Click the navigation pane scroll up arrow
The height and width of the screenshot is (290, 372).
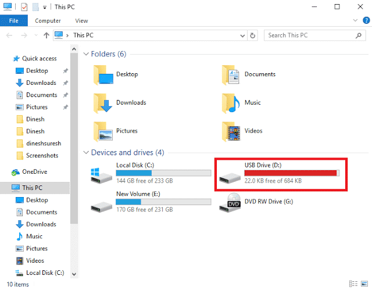pyautogui.click(x=74, y=49)
